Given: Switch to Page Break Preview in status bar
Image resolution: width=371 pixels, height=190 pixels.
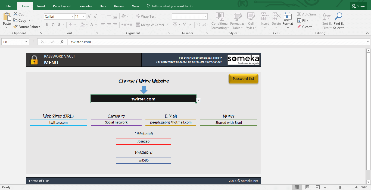Looking at the screenshot, I should click(x=317, y=187).
